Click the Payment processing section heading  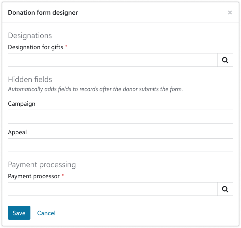click(42, 165)
